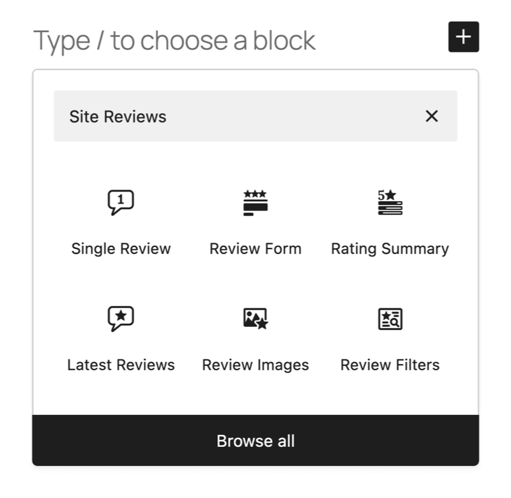The image size is (511, 498).
Task: Select the "Review Form" label text
Action: click(256, 249)
